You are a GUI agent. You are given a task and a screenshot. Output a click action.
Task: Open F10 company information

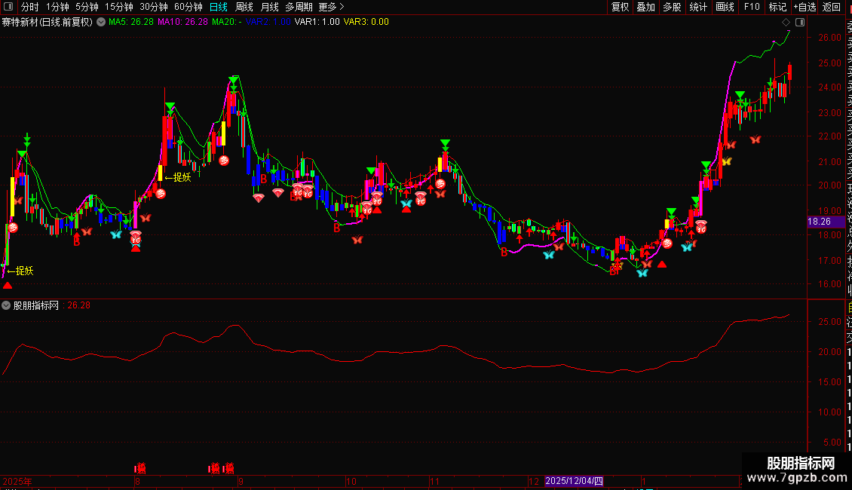click(752, 7)
